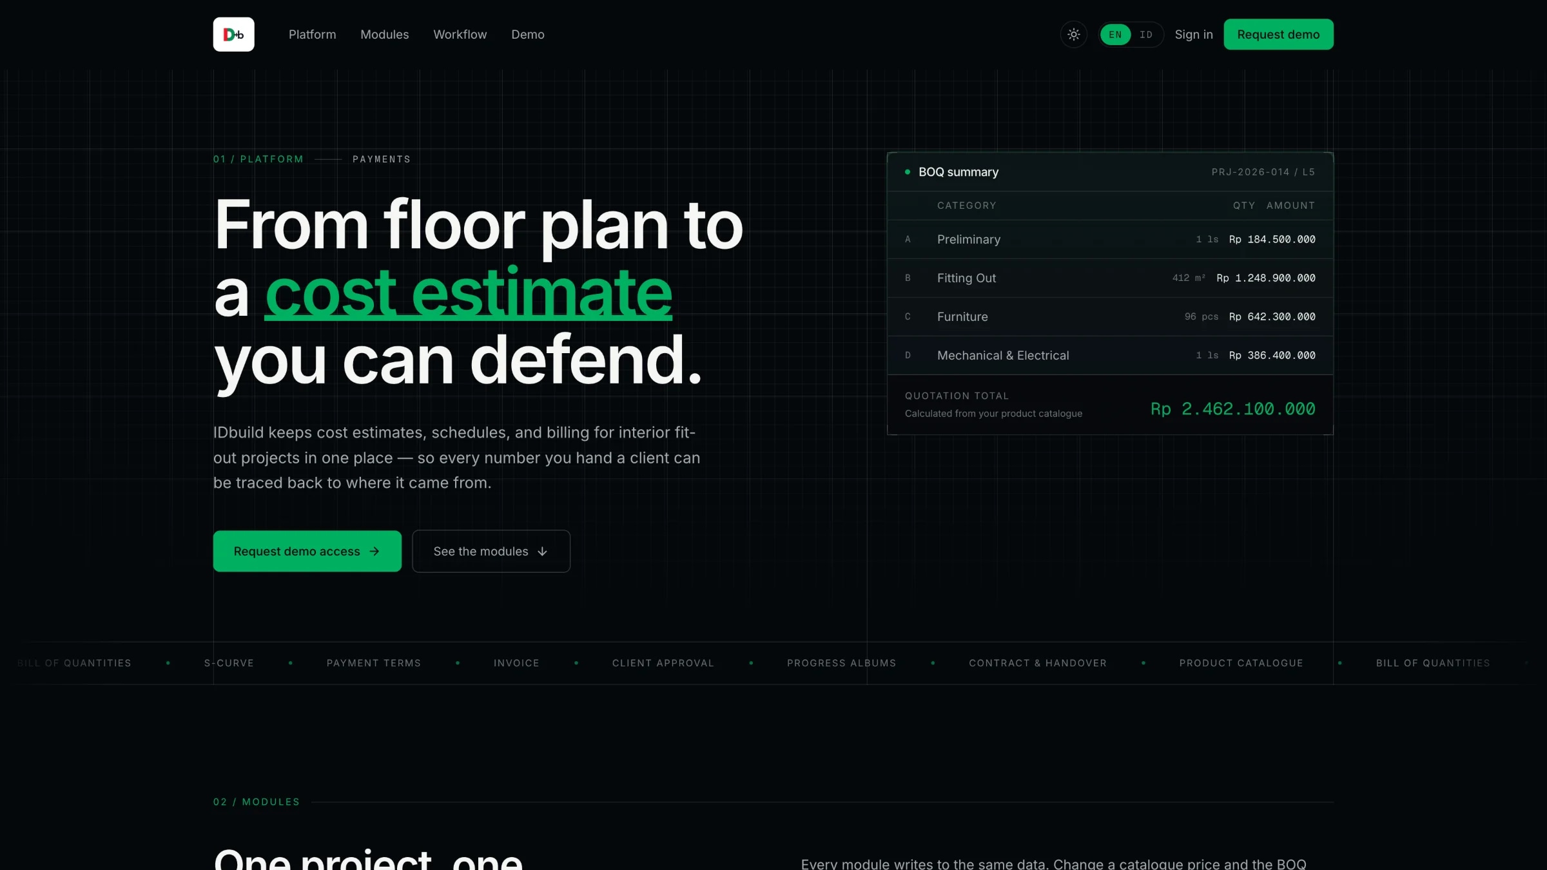The image size is (1547, 870).
Task: Click the Sign in link
Action: click(x=1193, y=34)
